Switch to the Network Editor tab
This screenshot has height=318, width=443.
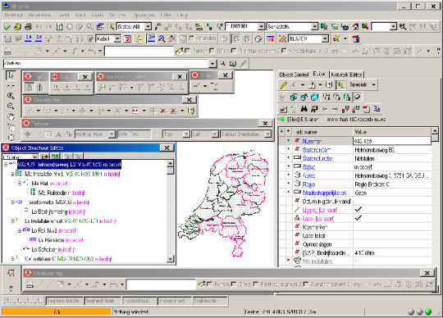coord(346,75)
